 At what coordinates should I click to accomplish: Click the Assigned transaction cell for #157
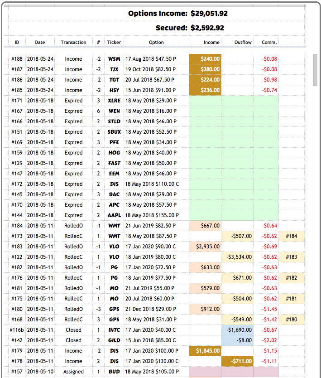coord(73,372)
